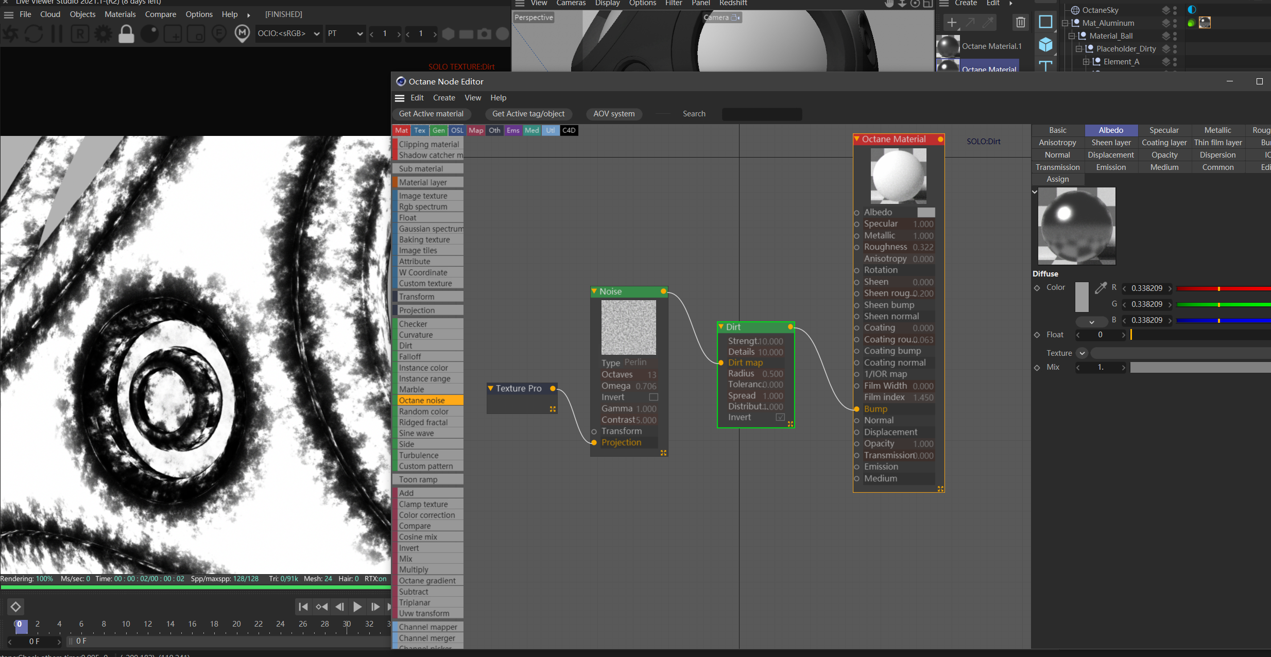Click the Search field in Node Editor
The width and height of the screenshot is (1271, 657).
(762, 114)
